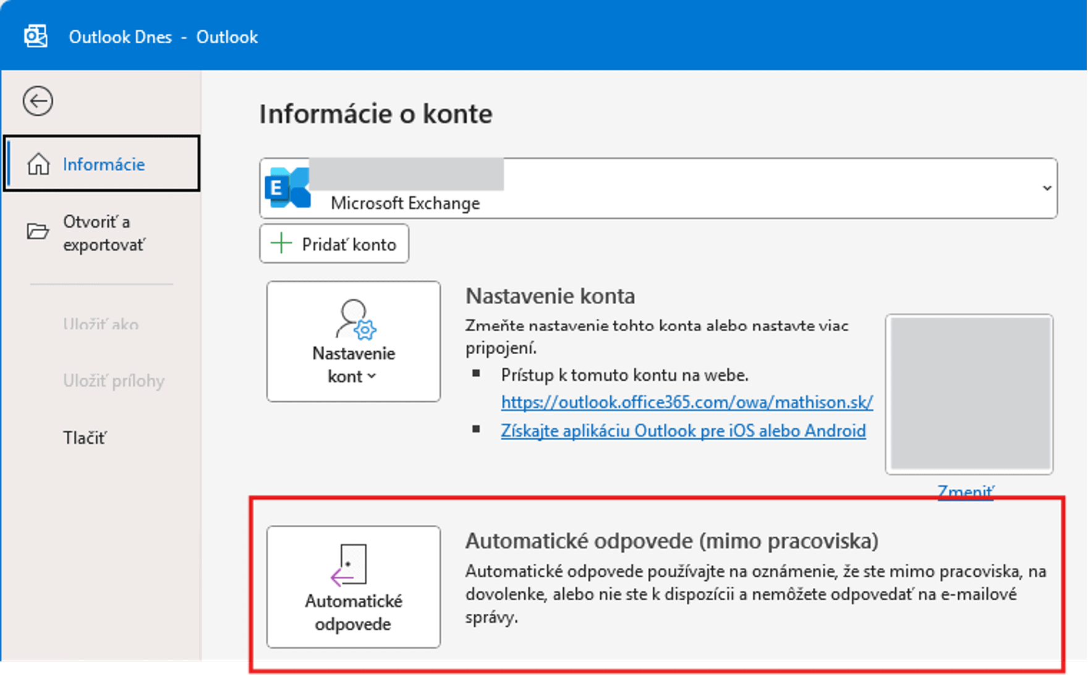Click Zmeniť under the profile picture

tap(964, 491)
